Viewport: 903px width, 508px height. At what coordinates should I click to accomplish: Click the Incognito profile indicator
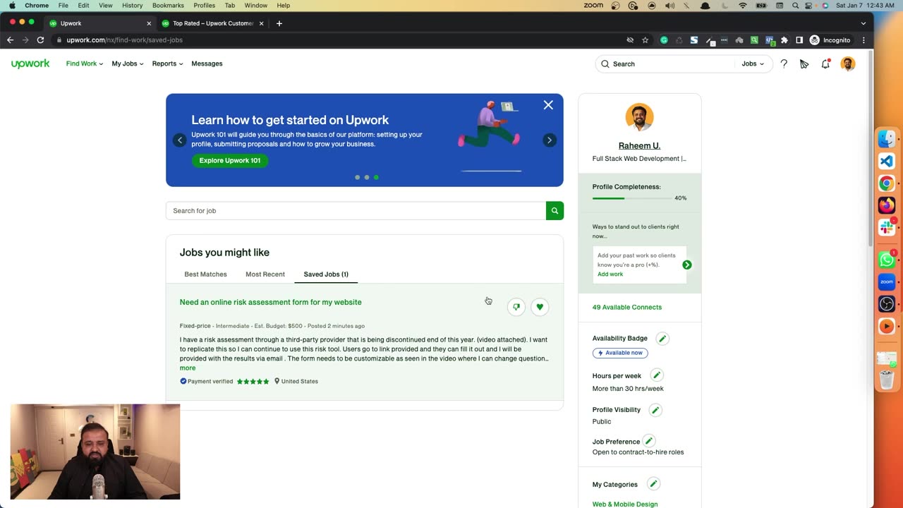click(x=830, y=40)
